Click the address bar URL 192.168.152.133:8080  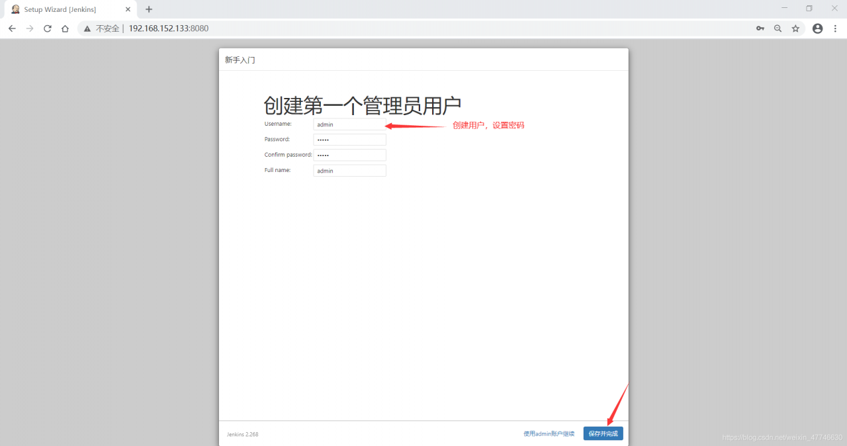[x=168, y=28]
